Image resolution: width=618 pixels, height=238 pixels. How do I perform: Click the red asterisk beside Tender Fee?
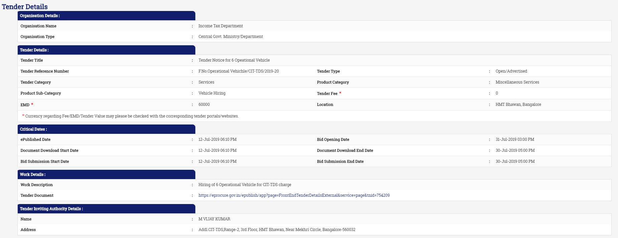click(340, 93)
